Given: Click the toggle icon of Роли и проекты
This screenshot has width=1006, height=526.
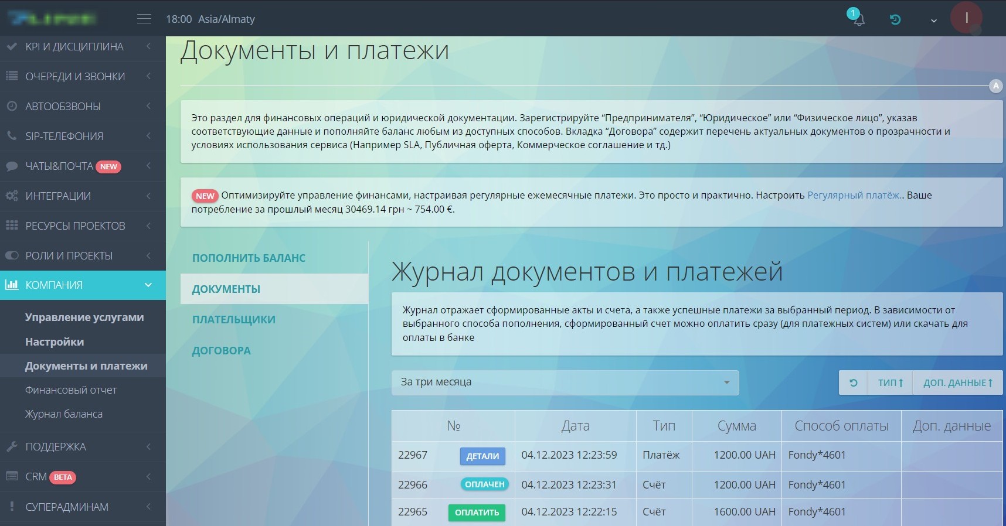Looking at the screenshot, I should (12, 255).
